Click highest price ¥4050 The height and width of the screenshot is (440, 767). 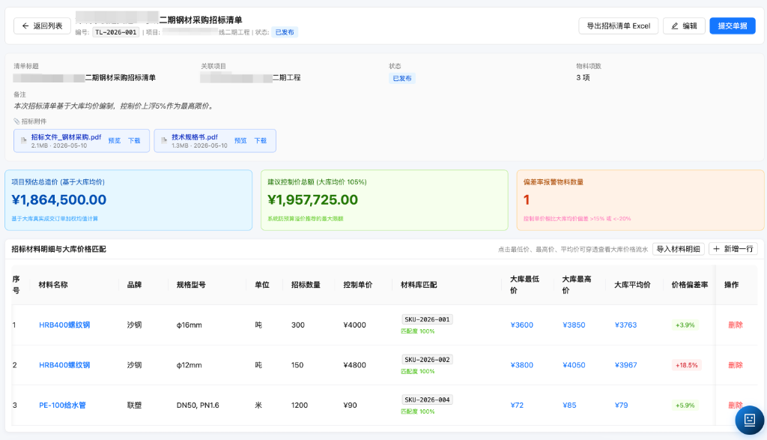[x=574, y=365]
